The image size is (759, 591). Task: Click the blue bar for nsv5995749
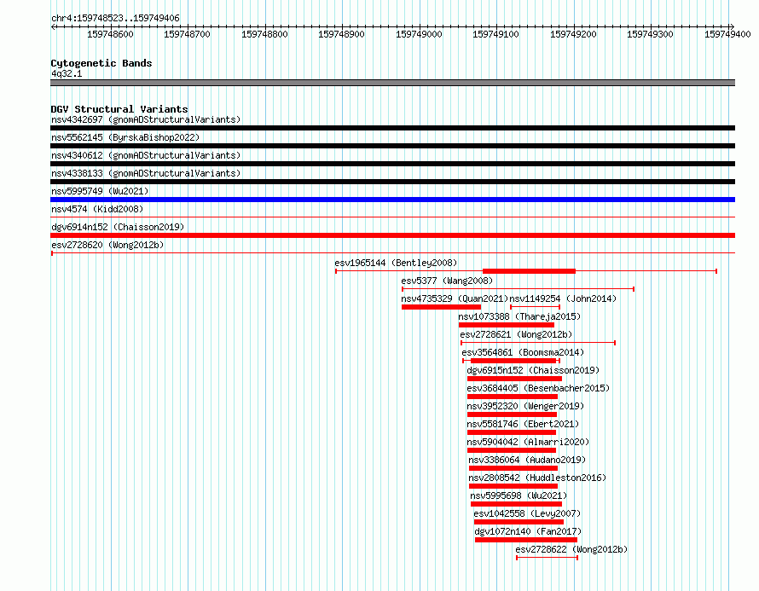pyautogui.click(x=392, y=200)
